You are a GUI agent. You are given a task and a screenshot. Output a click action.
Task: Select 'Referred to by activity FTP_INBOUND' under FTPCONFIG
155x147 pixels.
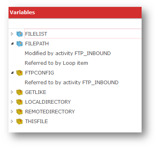(71, 83)
